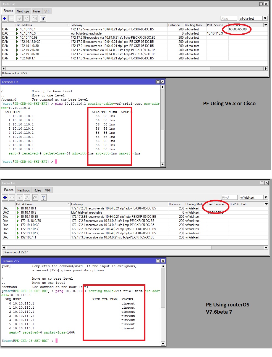272x357 pixels.
Task: Click the add plus icon in bottom Route List
Action: [x=5, y=198]
